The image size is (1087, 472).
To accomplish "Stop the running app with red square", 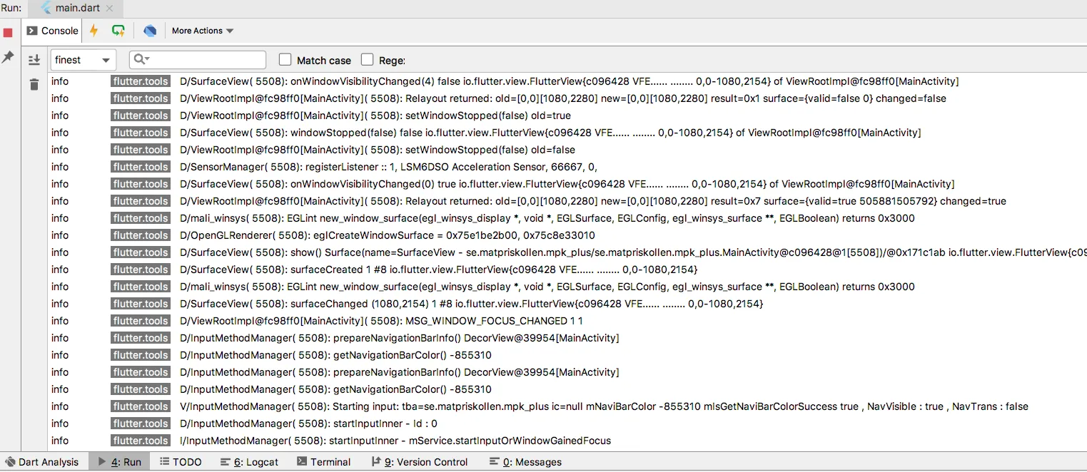I will click(x=8, y=33).
